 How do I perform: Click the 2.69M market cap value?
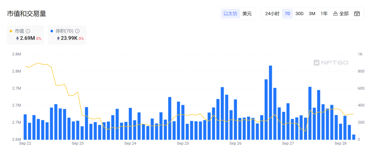pyautogui.click(x=28, y=38)
